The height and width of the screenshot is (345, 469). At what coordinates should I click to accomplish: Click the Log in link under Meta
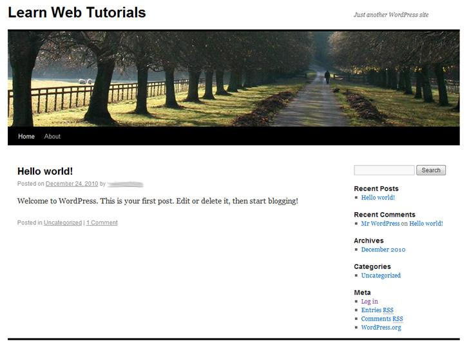click(x=369, y=301)
